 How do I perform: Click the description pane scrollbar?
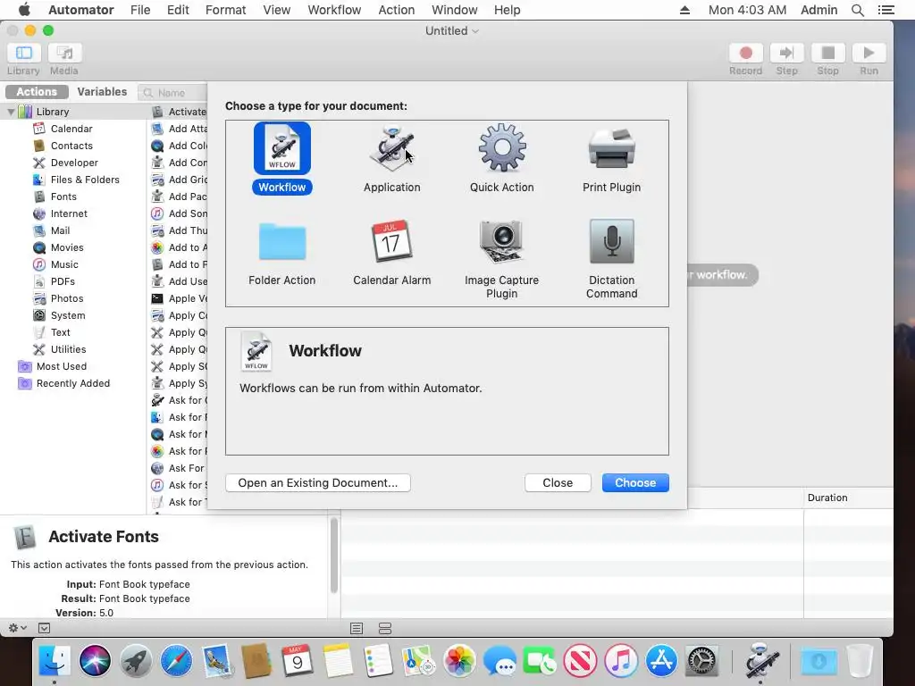[x=334, y=556]
